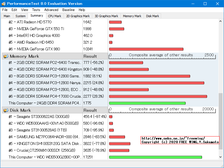Click the Disk Mark section icon
Viewport: 224px width, 168px height.
coord(6,110)
